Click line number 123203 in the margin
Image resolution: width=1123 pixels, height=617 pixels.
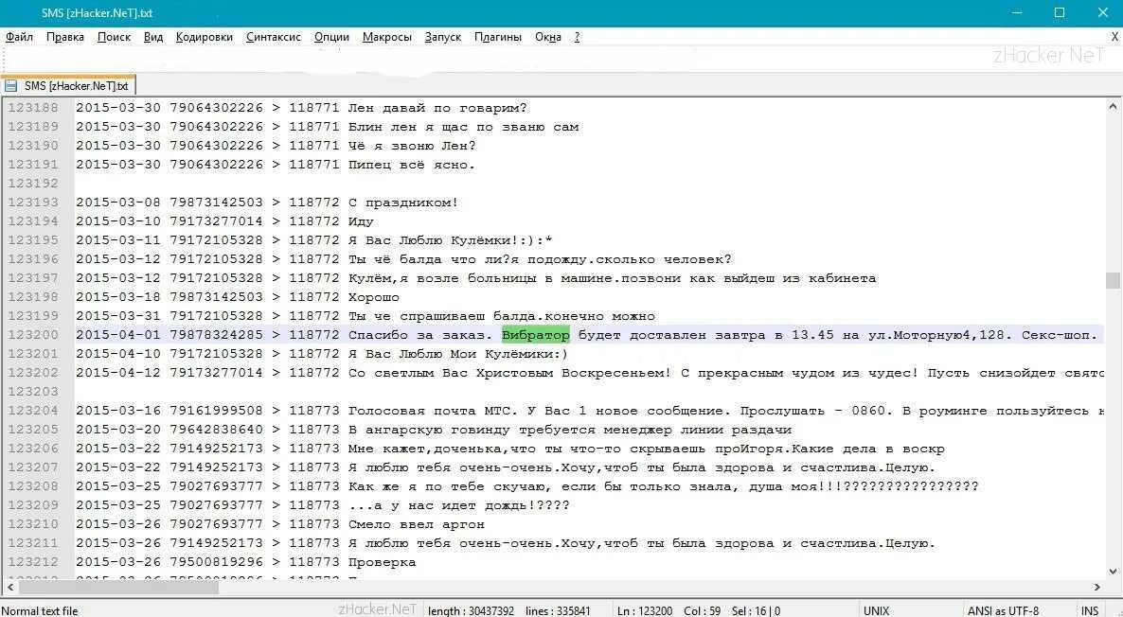tap(33, 392)
